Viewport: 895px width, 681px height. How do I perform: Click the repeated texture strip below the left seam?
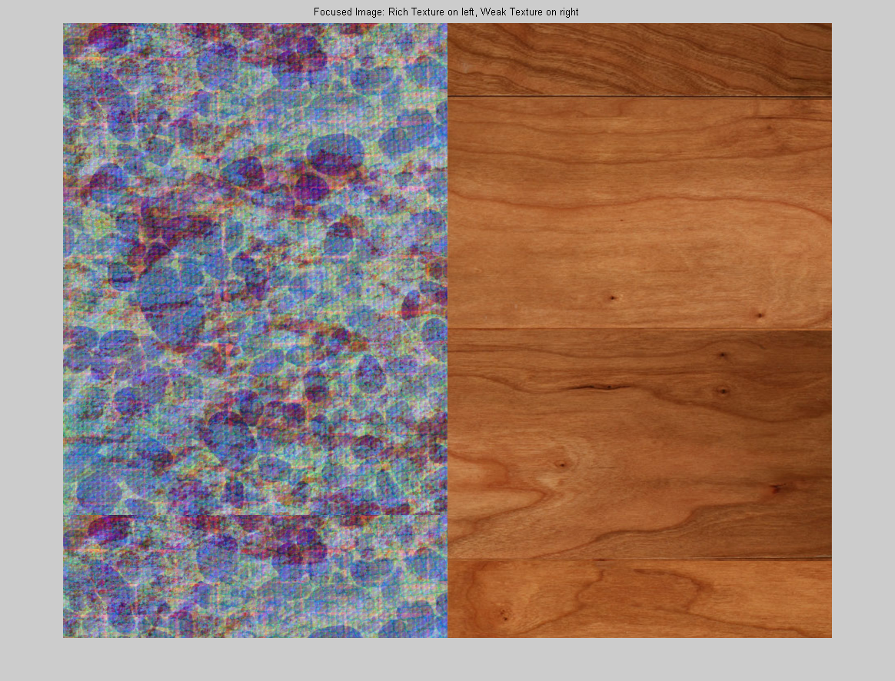point(254,576)
